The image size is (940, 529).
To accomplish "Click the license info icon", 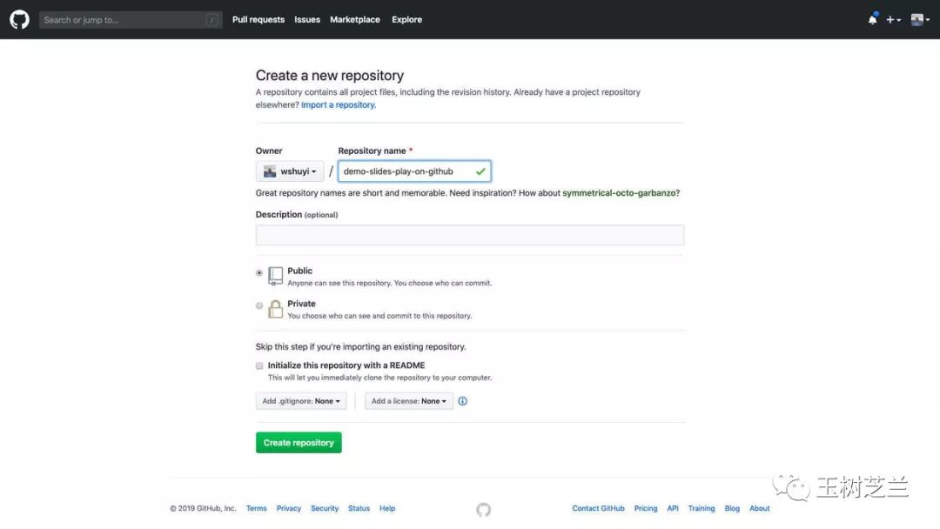I will click(462, 401).
